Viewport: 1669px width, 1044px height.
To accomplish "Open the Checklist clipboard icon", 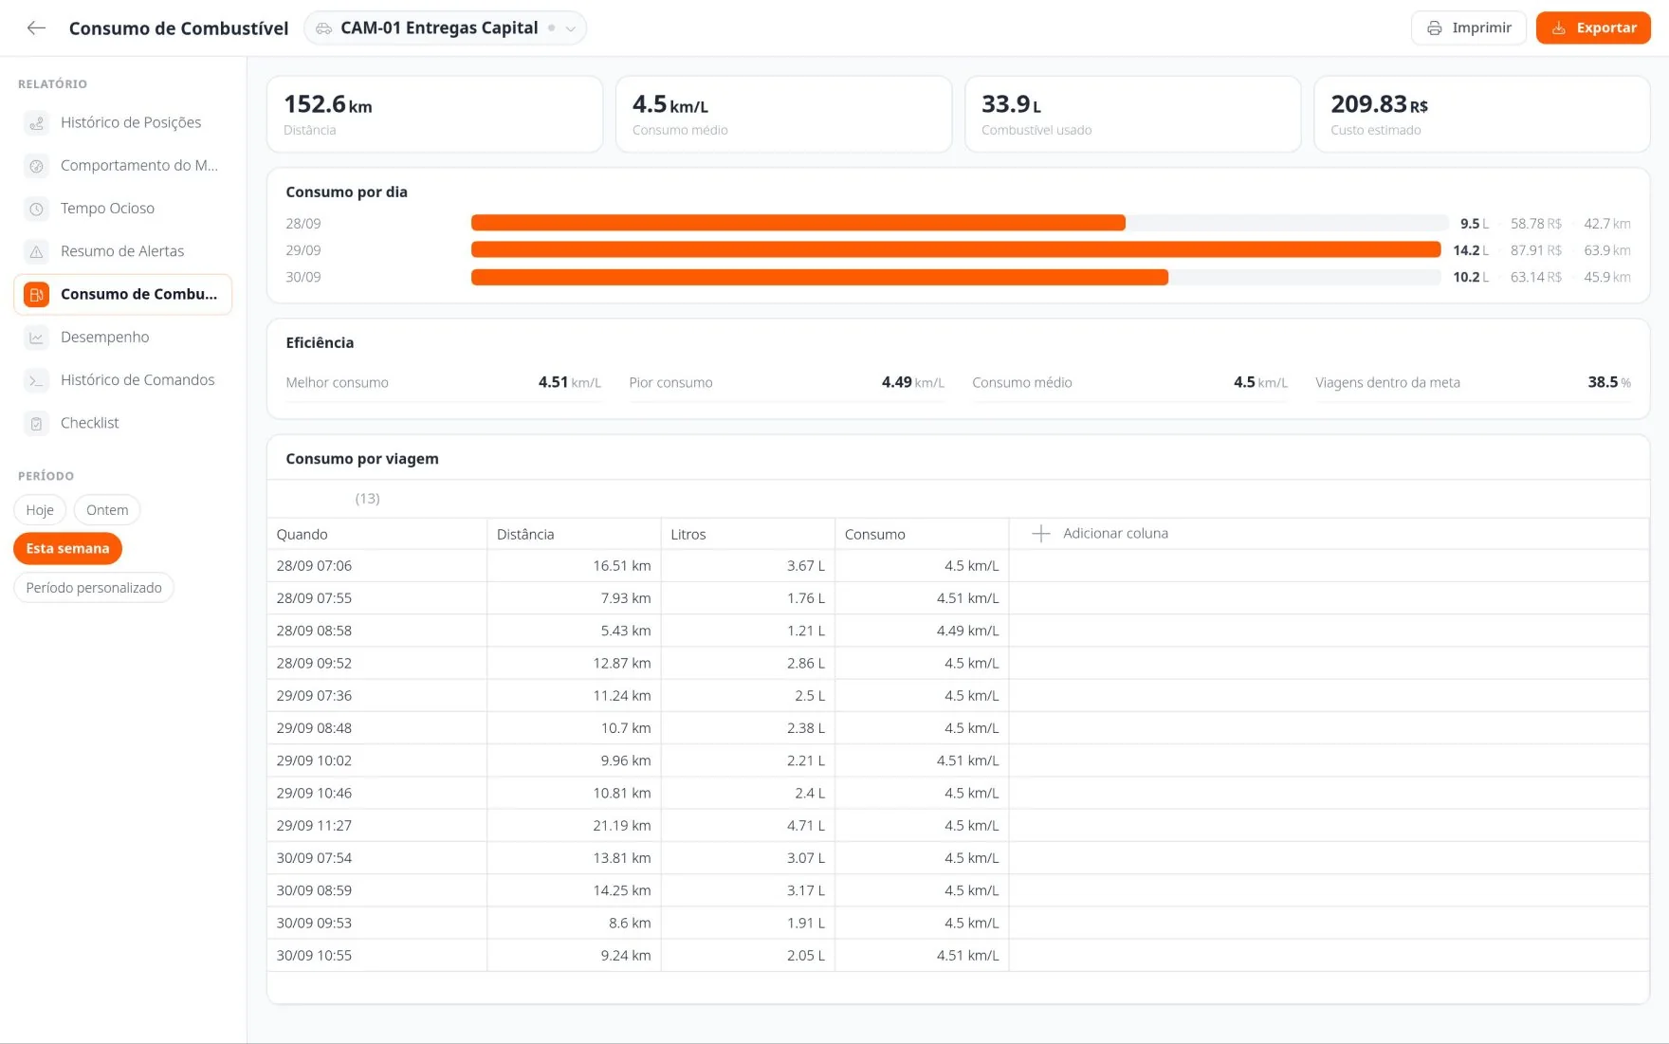I will pos(36,423).
